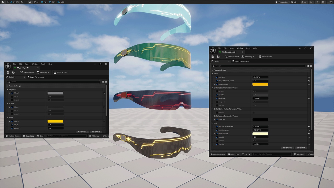Select the viewport scale tool
334x188 pixels.
(x=17, y=2)
